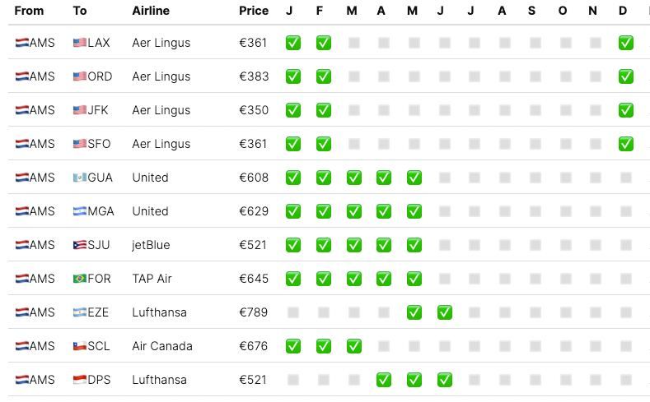
Task: Click the Brazil flag beside FOR
Action: 79,279
